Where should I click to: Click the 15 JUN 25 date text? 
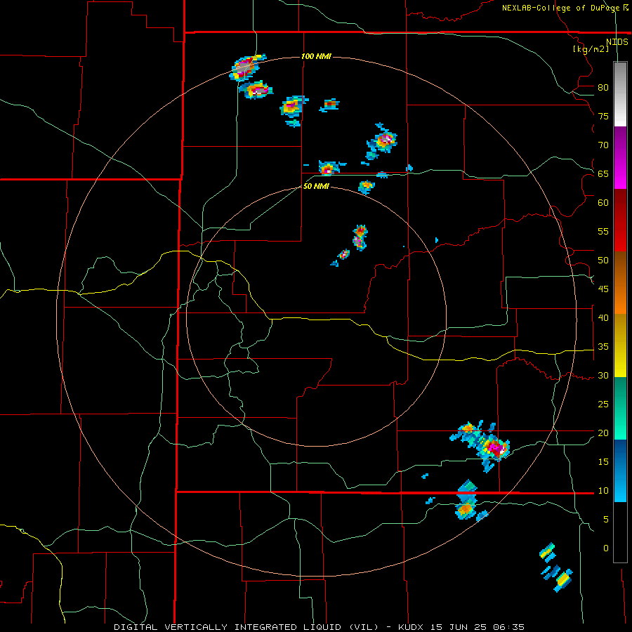[x=460, y=627]
